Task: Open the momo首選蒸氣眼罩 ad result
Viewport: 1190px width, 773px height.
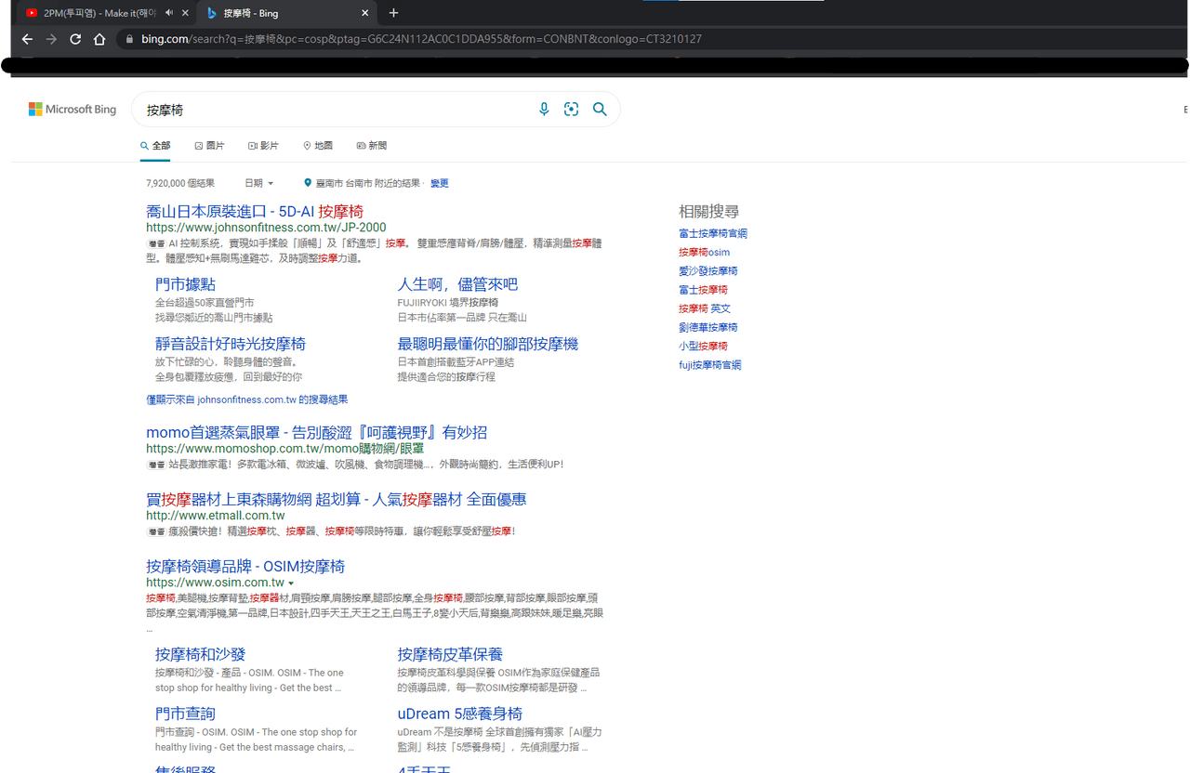Action: (316, 432)
